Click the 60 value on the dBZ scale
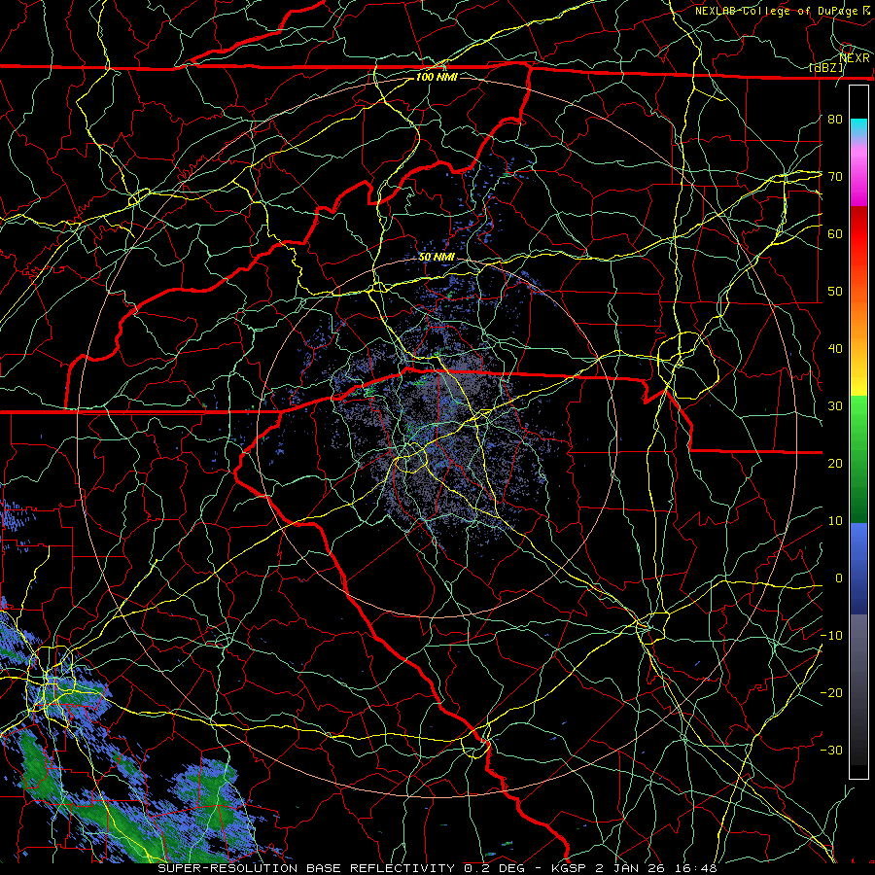875x875 pixels. [835, 233]
